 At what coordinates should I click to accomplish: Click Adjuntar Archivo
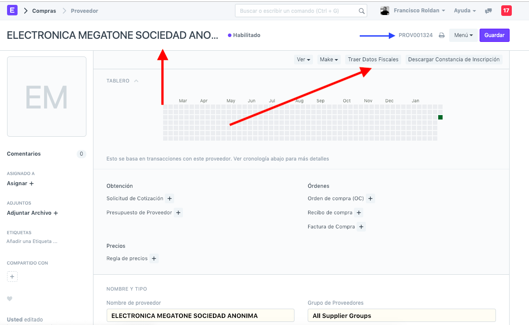[33, 213]
